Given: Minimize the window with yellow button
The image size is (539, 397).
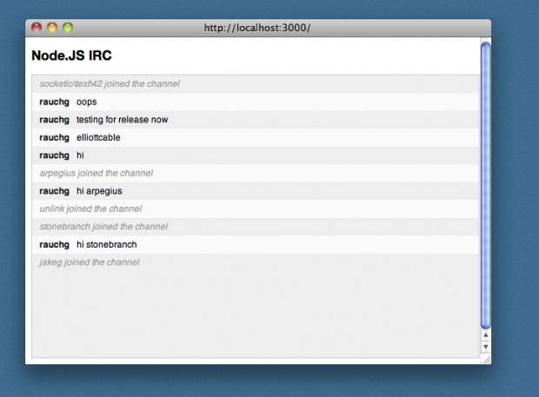Looking at the screenshot, I should coord(52,28).
